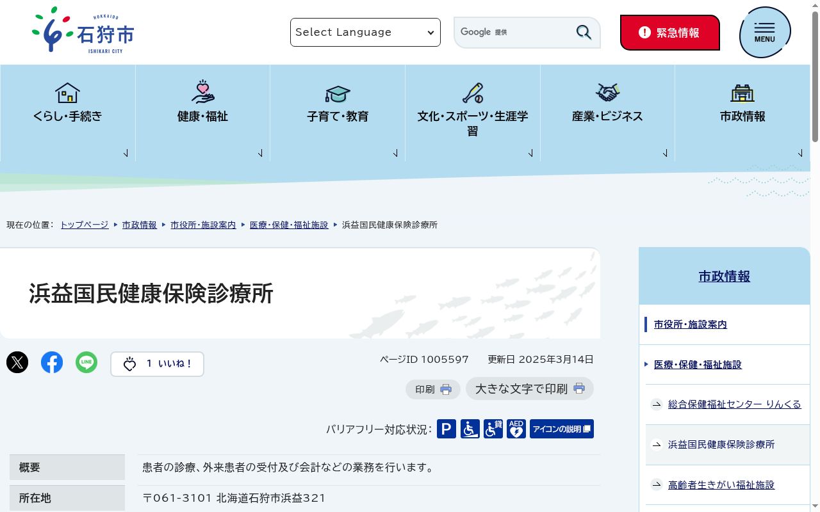The width and height of the screenshot is (820, 512).
Task: Expand the 産業・ビジネス menu arrow
Action: click(x=666, y=153)
